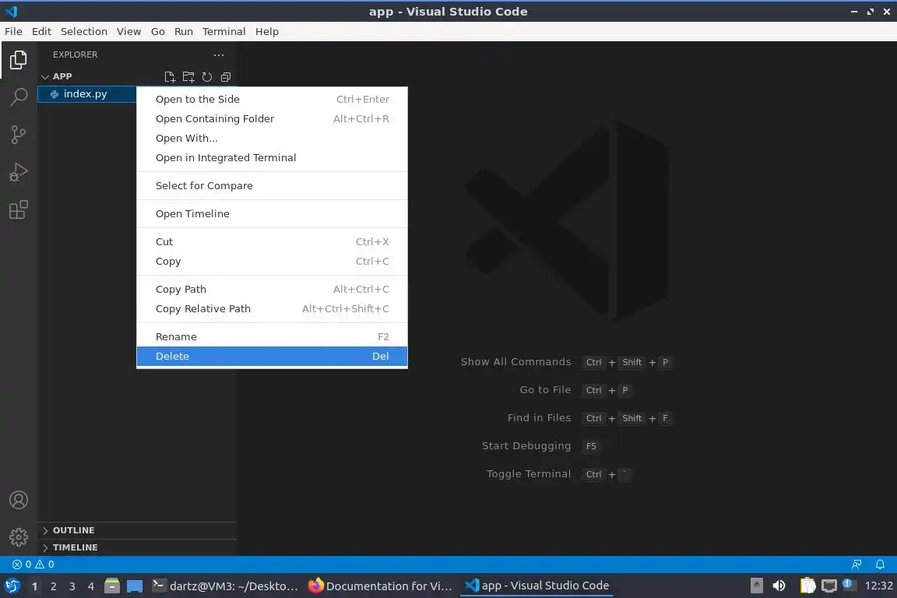Choose Open Timeline in context menu
The width and height of the screenshot is (897, 598).
273,213
